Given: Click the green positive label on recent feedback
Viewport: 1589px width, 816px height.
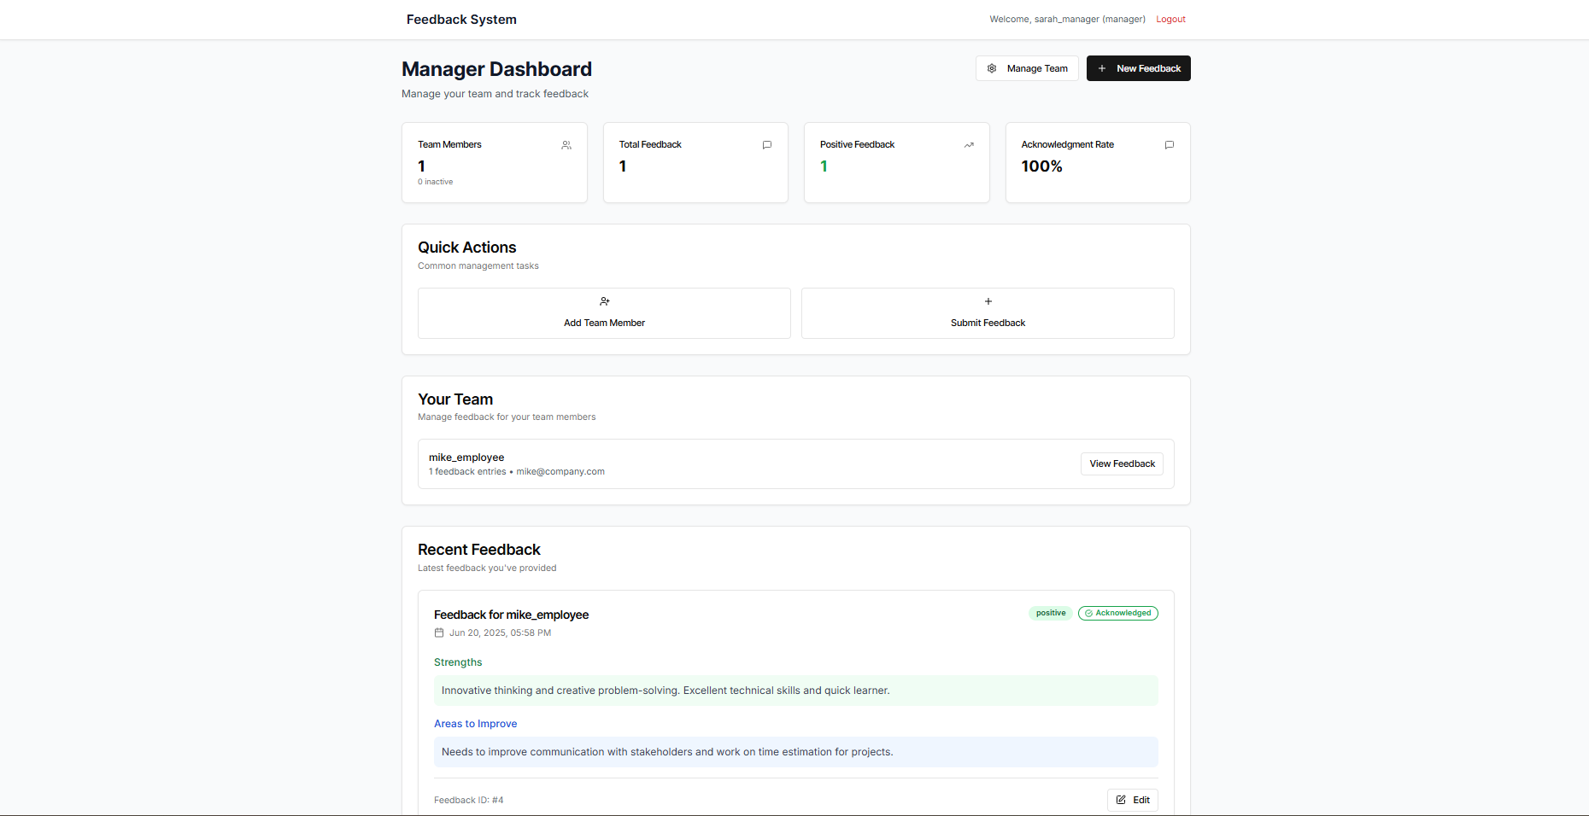Looking at the screenshot, I should tap(1050, 613).
